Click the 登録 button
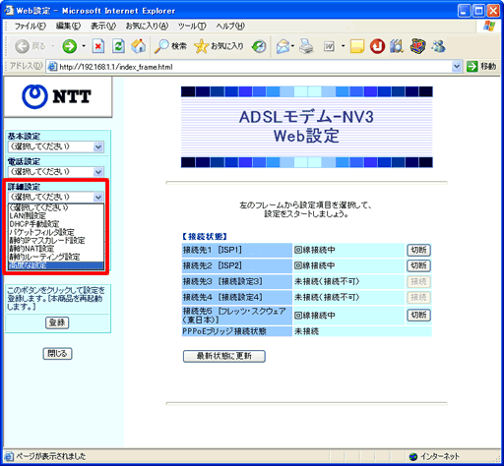The width and height of the screenshot is (504, 466). click(x=57, y=322)
